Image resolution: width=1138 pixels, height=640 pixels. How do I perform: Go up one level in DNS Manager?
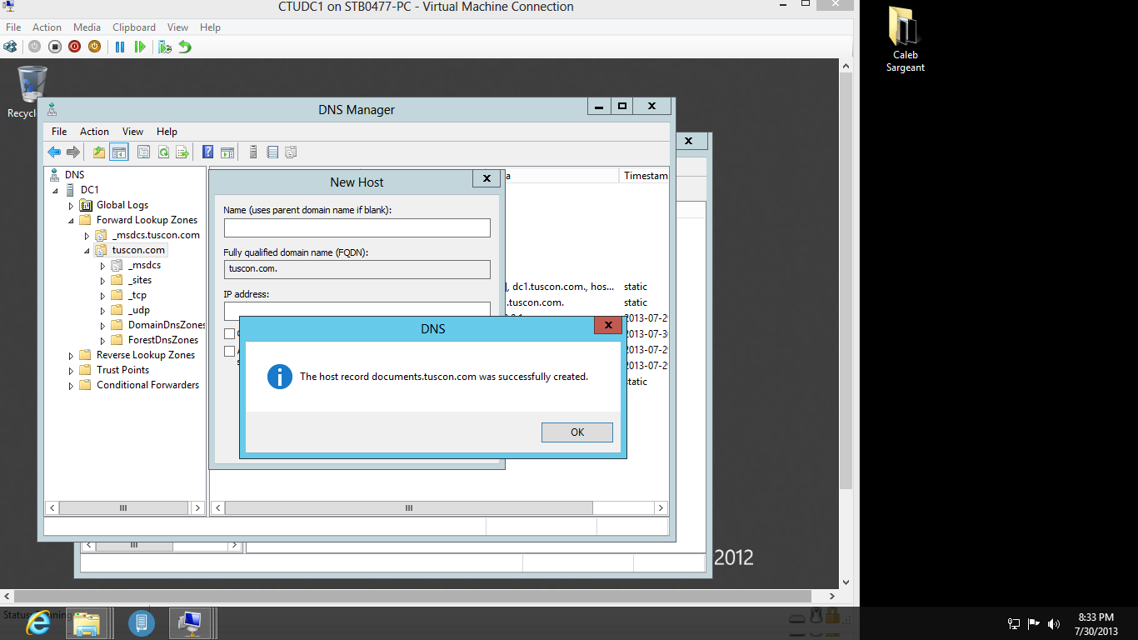[99, 152]
